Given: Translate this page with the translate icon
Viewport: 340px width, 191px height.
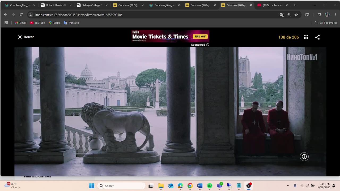Looking at the screenshot, I should 282,15.
